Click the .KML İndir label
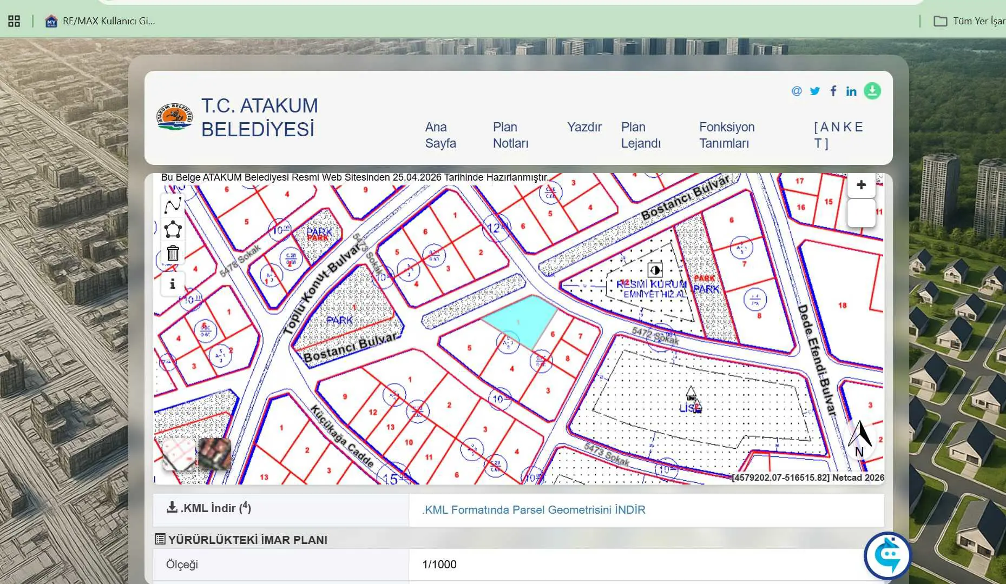The image size is (1006, 584). 209,508
